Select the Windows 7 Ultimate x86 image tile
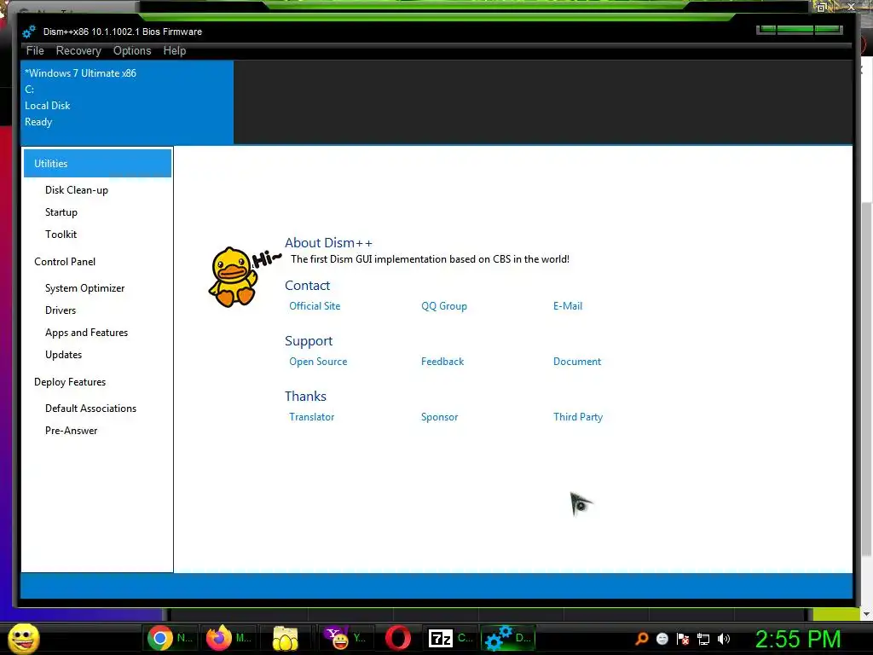 pyautogui.click(x=127, y=102)
